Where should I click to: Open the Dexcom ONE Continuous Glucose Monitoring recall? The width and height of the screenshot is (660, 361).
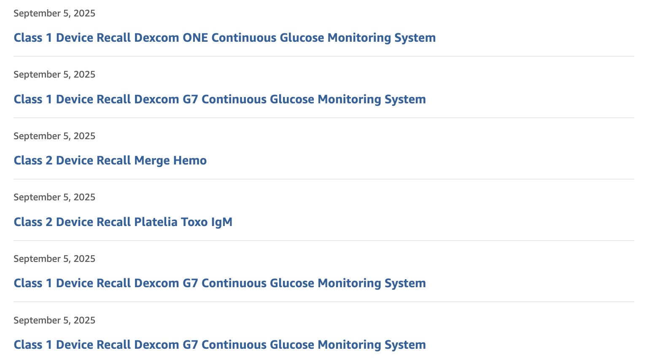(x=225, y=38)
